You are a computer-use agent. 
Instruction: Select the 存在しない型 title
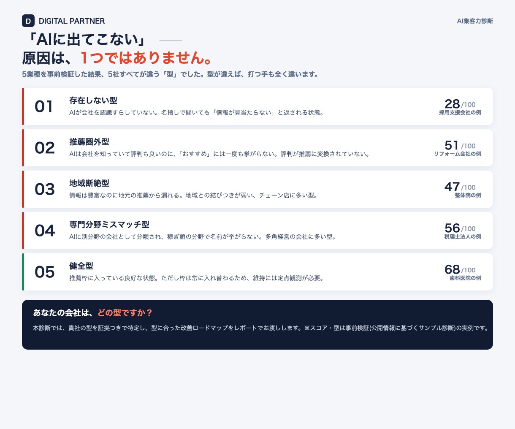pyautogui.click(x=93, y=100)
